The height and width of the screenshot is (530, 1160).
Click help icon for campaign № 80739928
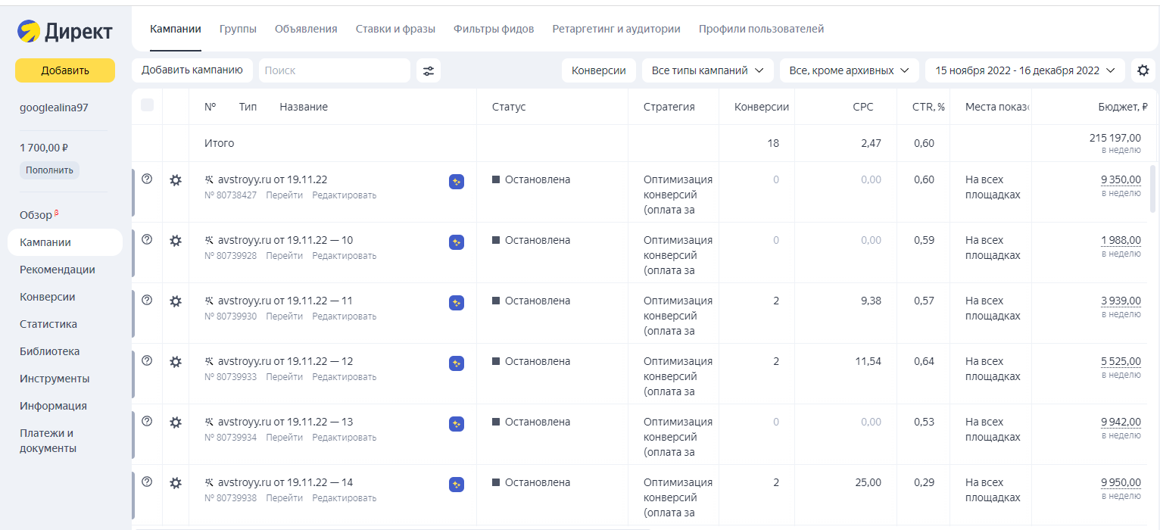click(147, 239)
